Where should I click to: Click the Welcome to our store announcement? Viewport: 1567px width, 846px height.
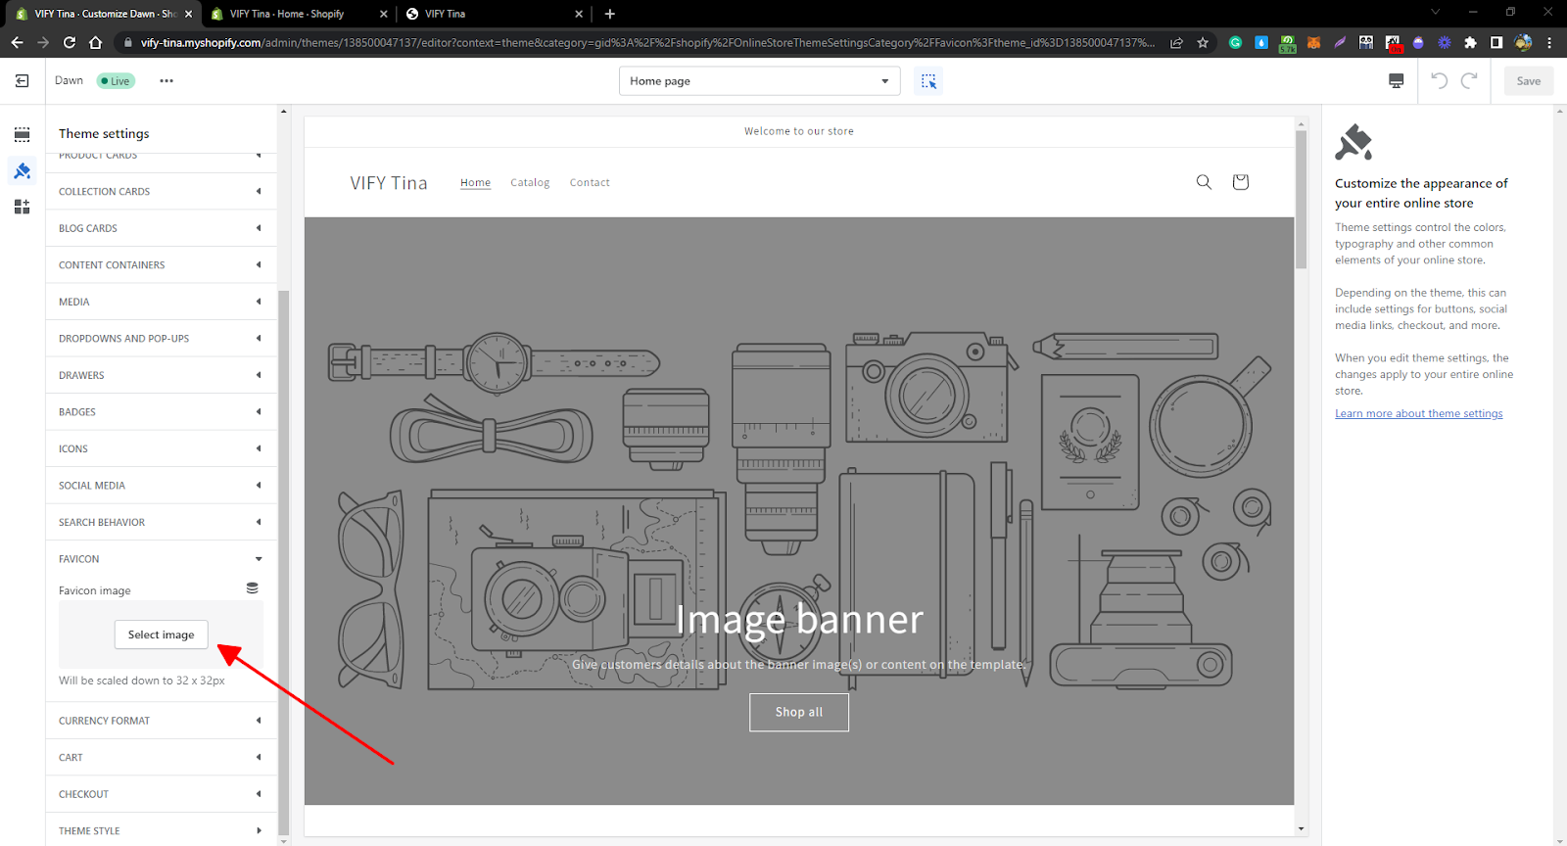click(799, 131)
